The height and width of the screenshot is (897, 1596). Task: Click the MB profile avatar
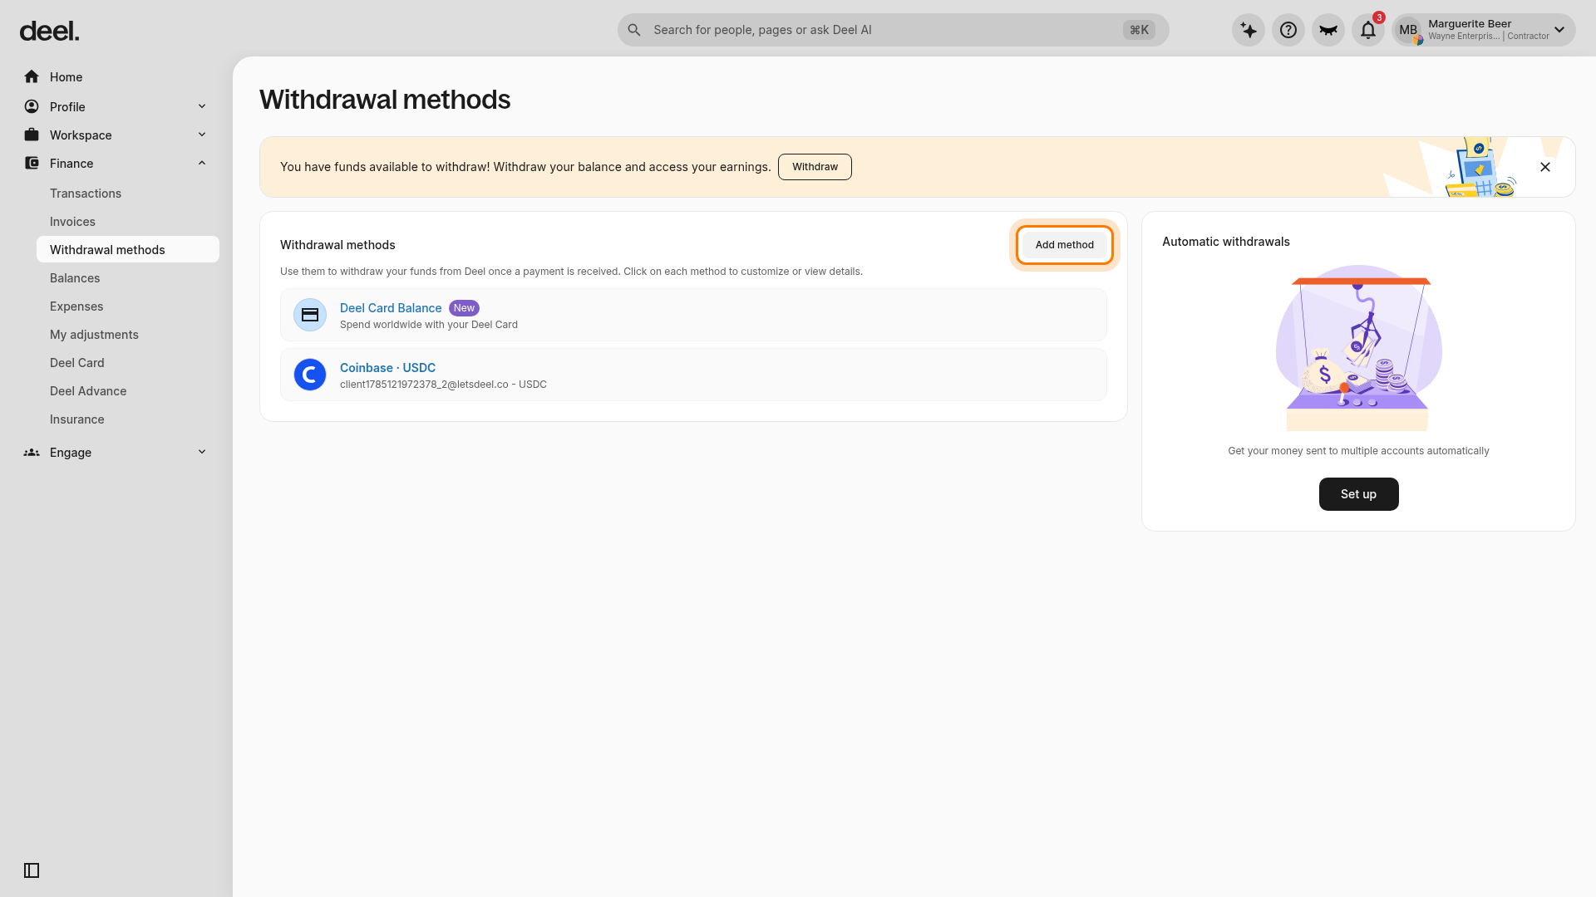[x=1408, y=30]
